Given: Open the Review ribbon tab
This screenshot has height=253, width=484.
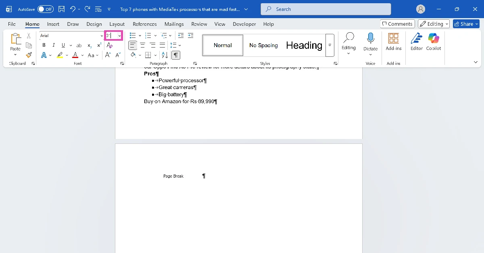Looking at the screenshot, I should point(199,24).
